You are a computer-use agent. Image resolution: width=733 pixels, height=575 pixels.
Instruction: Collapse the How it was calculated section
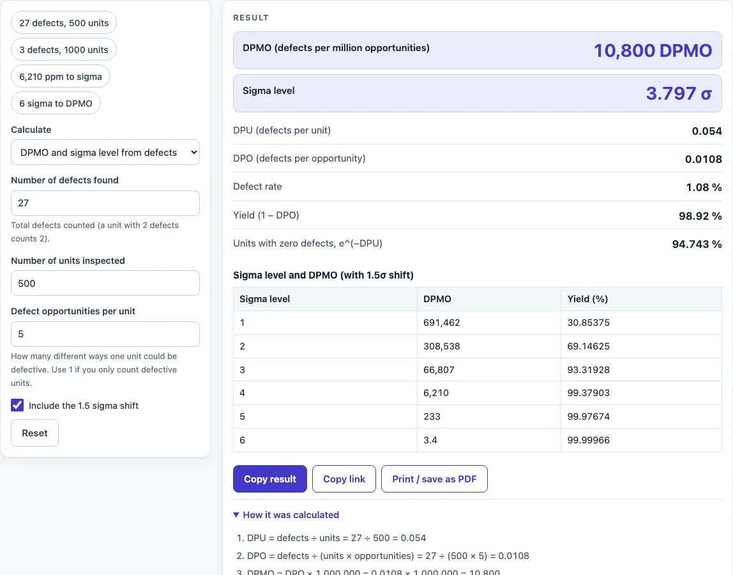[286, 515]
